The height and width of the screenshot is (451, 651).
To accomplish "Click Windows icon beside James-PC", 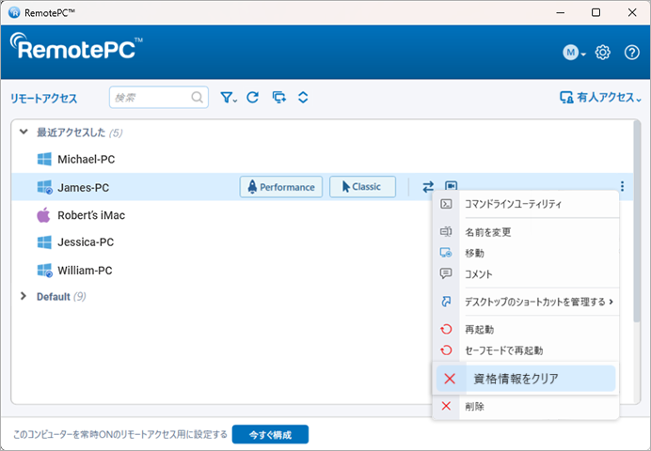I will tap(44, 187).
